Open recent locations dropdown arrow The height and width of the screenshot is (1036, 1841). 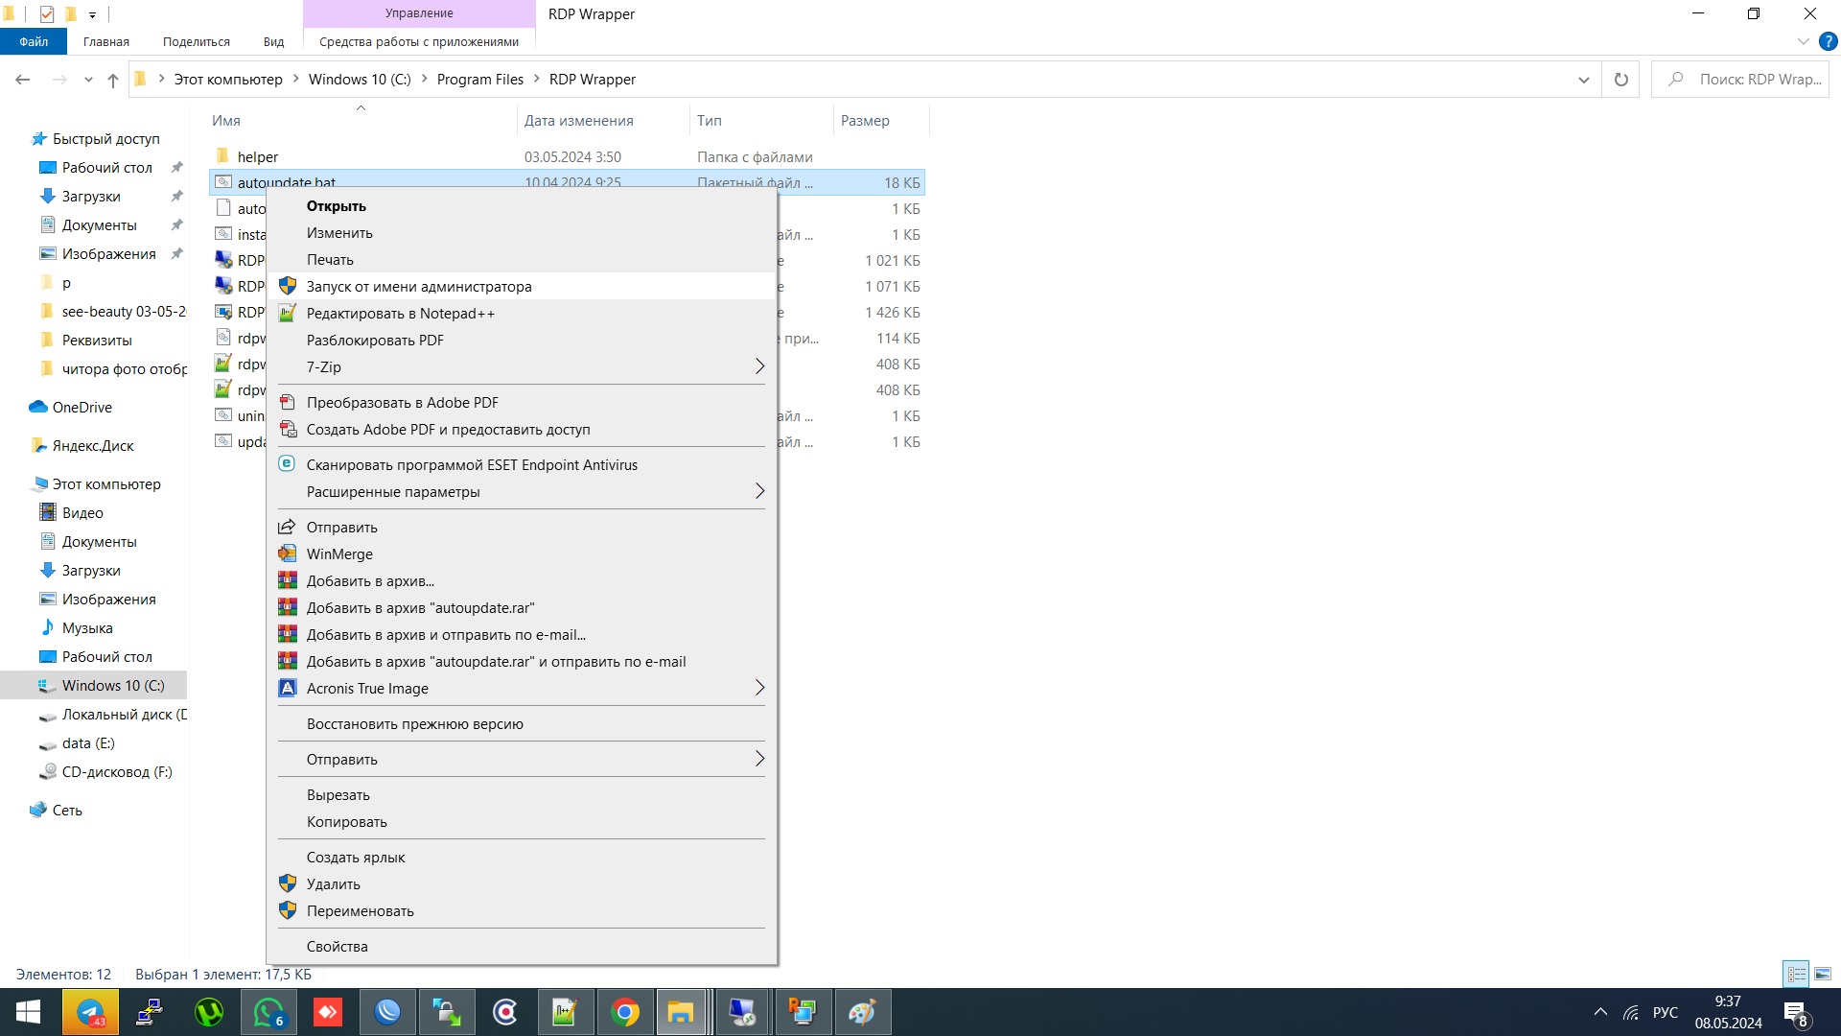click(x=88, y=80)
